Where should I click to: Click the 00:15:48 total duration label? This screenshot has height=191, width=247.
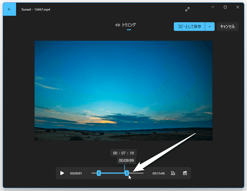[158, 173]
